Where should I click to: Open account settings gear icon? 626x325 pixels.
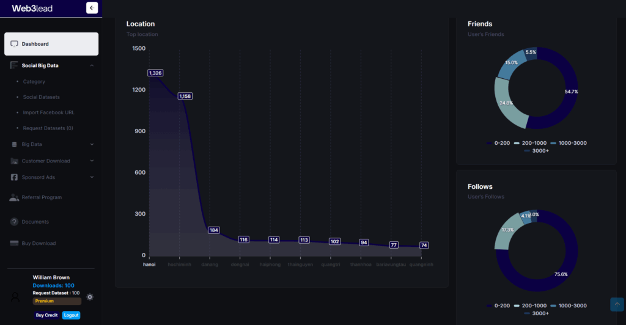tap(90, 297)
